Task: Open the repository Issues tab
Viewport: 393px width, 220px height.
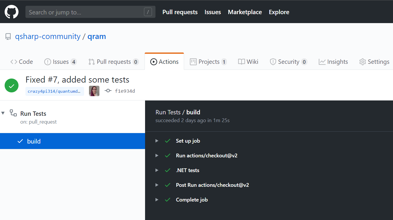Action: 60,62
